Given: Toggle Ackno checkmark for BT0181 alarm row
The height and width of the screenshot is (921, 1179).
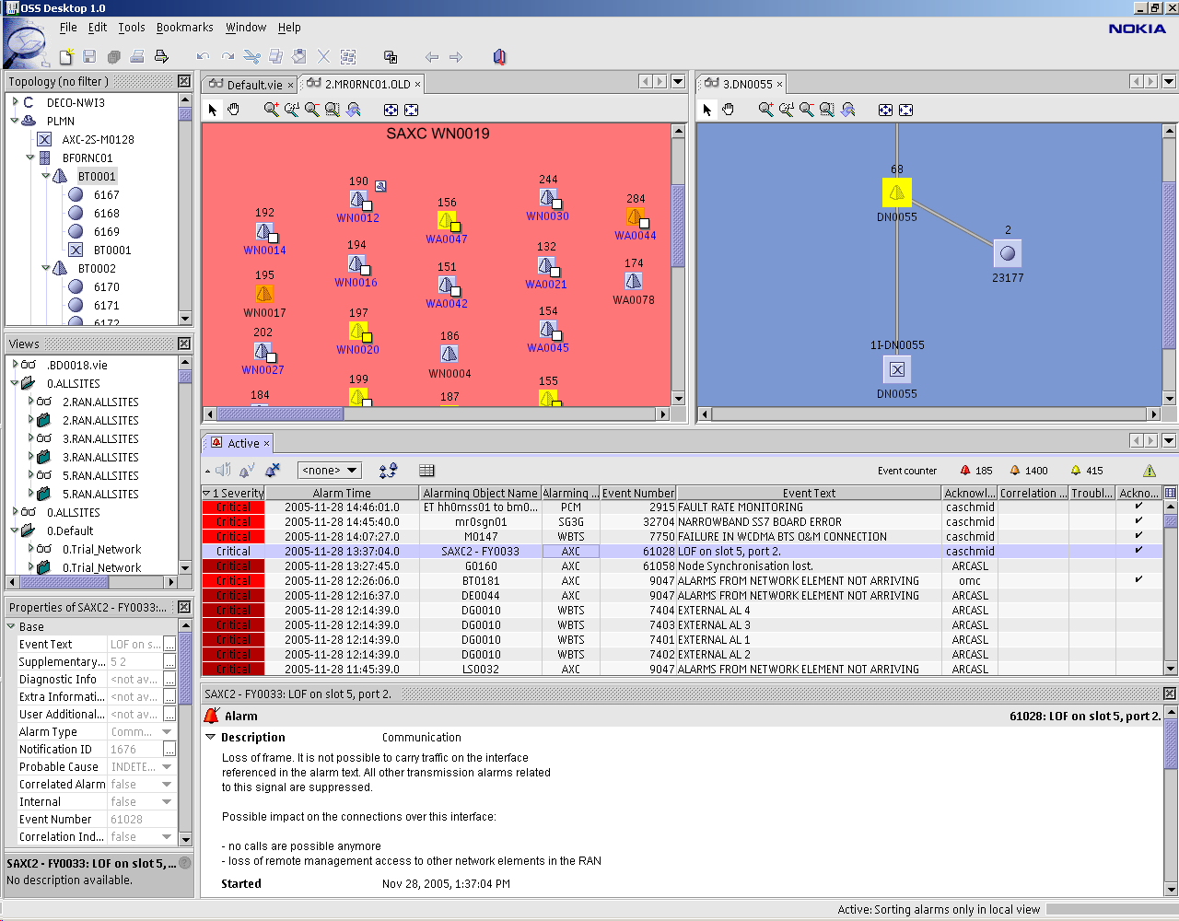Looking at the screenshot, I should (1139, 580).
